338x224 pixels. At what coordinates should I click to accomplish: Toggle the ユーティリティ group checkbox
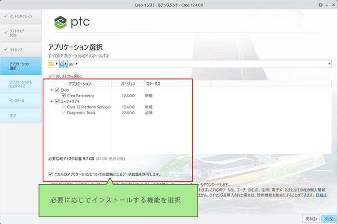point(57,101)
